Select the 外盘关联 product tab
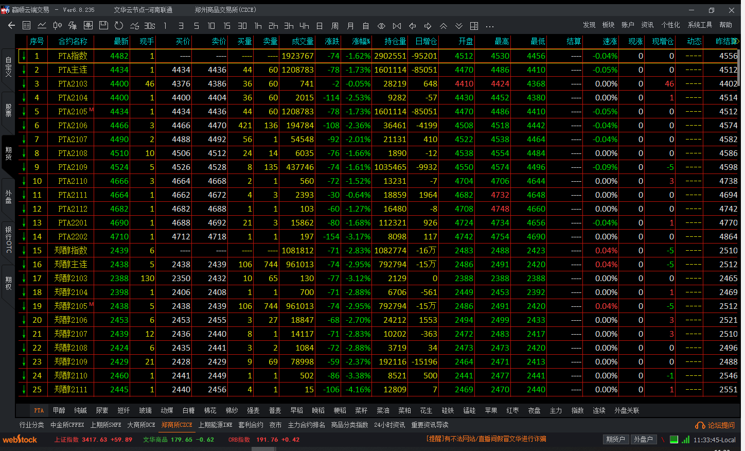The width and height of the screenshot is (745, 451). coord(627,410)
